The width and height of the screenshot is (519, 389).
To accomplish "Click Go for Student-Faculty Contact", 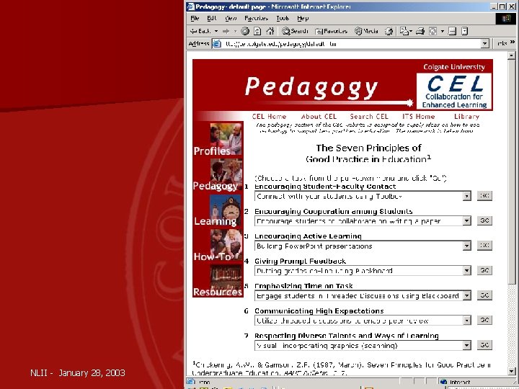I will coord(484,196).
